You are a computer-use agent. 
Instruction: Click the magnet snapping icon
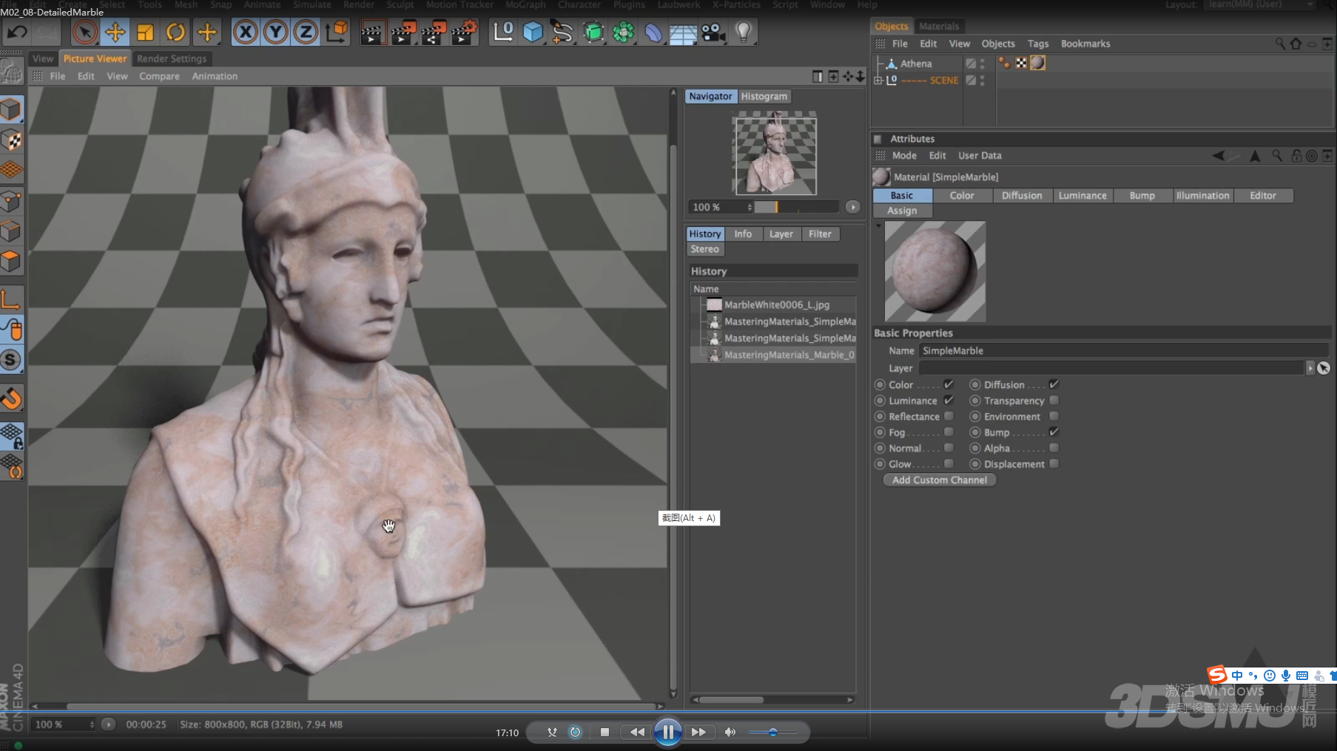[12, 399]
